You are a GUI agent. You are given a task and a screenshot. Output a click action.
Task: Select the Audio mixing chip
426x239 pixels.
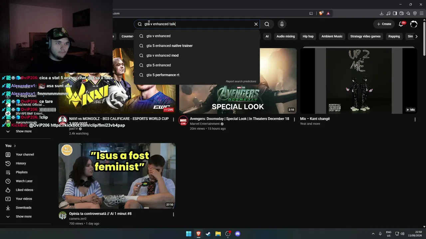pyautogui.click(x=286, y=36)
